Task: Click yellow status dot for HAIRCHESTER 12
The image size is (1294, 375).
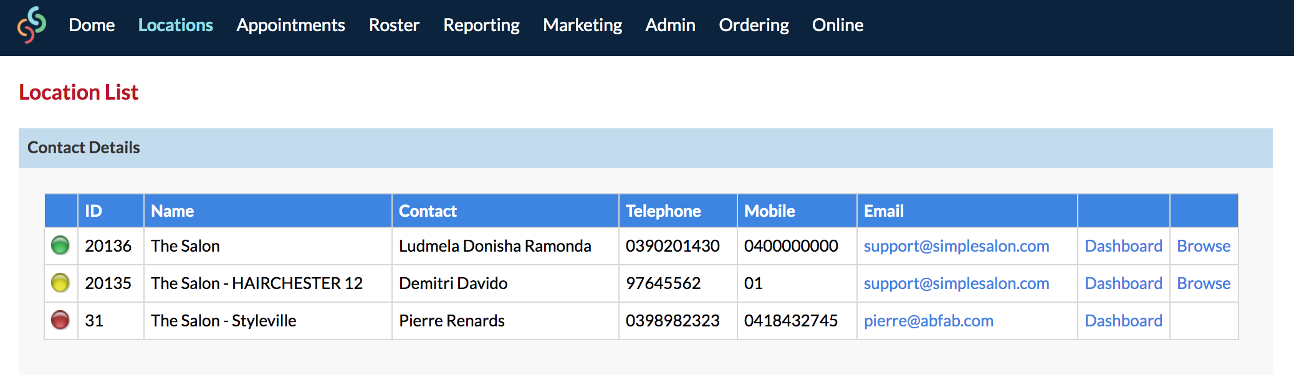Action: [x=60, y=283]
